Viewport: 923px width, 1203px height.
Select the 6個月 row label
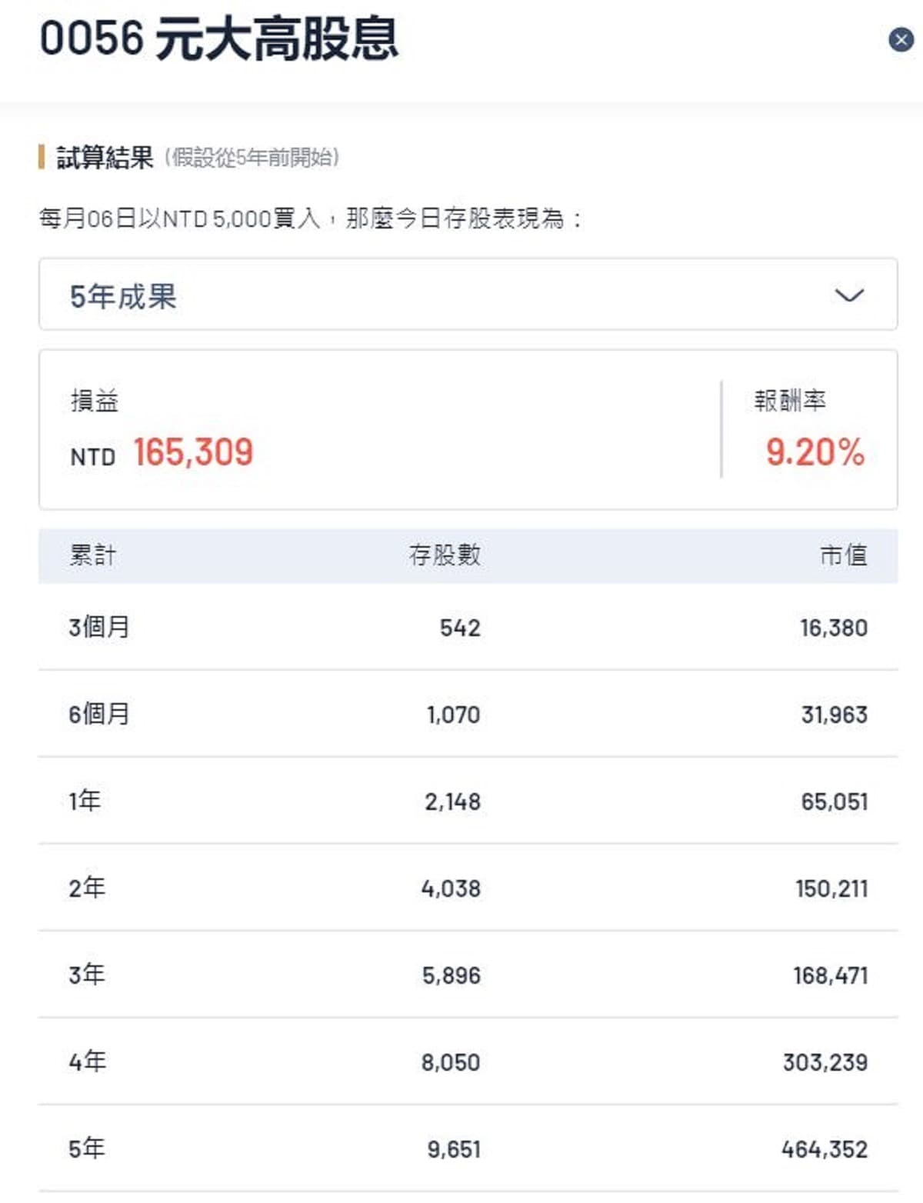tap(98, 715)
